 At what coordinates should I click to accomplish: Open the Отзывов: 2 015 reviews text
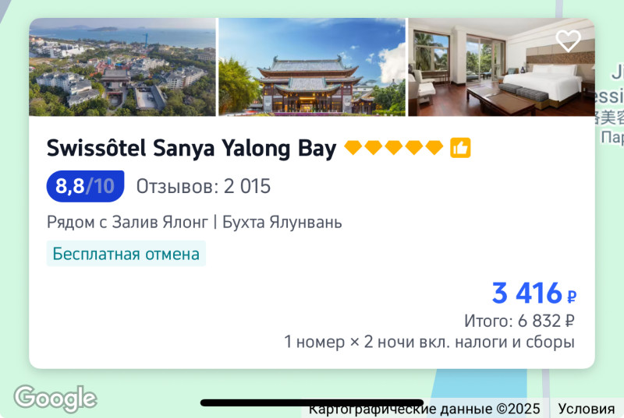(204, 186)
